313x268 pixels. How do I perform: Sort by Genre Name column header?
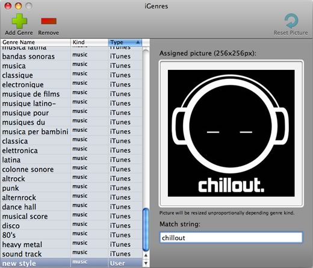tap(36, 42)
